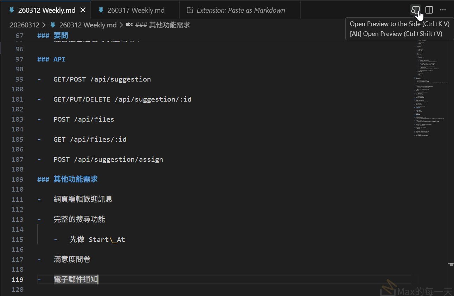Click the Split Editor Right icon
This screenshot has height=296, width=454.
(429, 10)
